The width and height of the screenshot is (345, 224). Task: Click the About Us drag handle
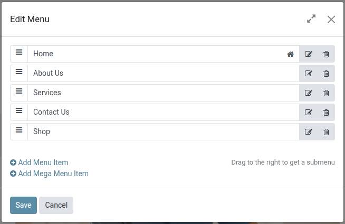(19, 72)
